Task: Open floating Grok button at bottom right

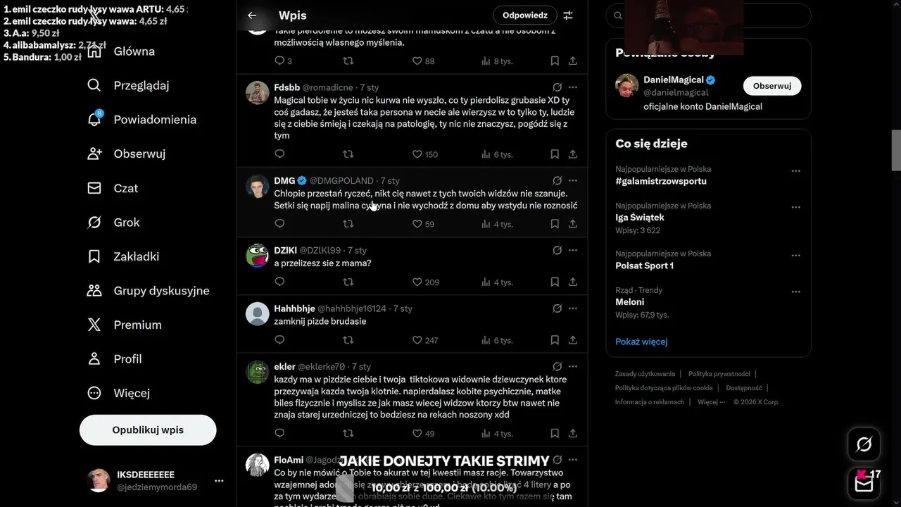Action: tap(864, 444)
